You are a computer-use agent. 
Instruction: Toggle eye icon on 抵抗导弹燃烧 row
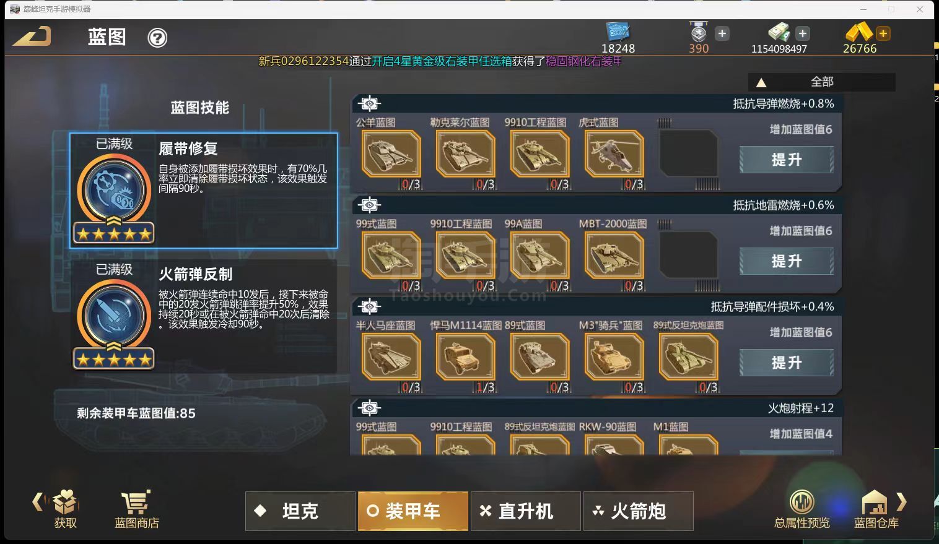click(369, 103)
